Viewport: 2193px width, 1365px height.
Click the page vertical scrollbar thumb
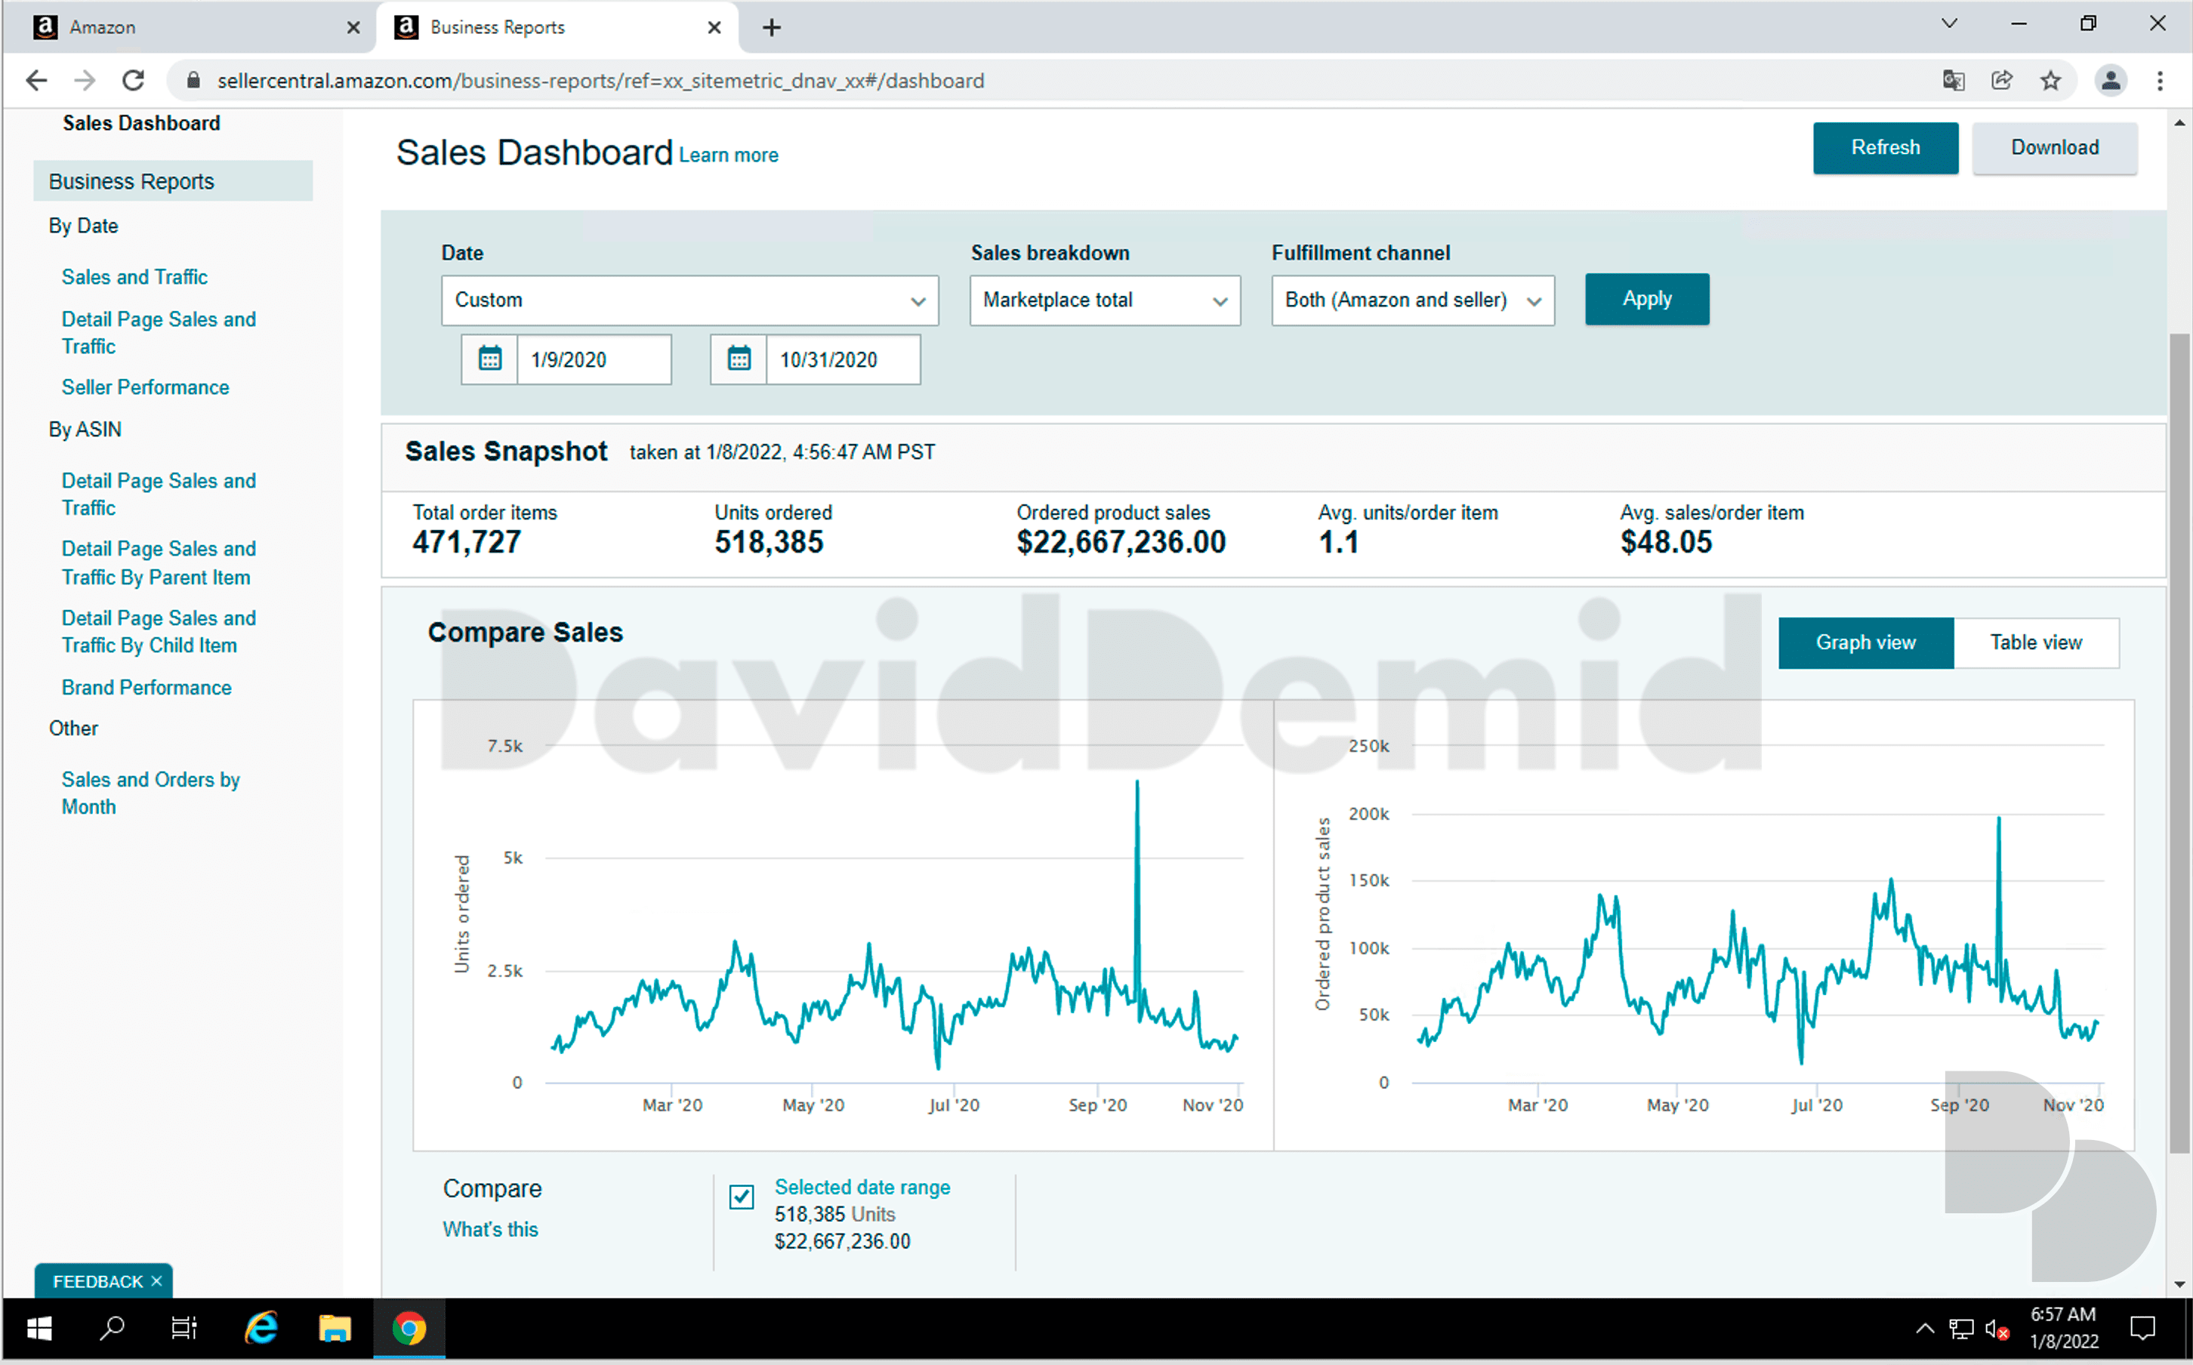(2179, 743)
